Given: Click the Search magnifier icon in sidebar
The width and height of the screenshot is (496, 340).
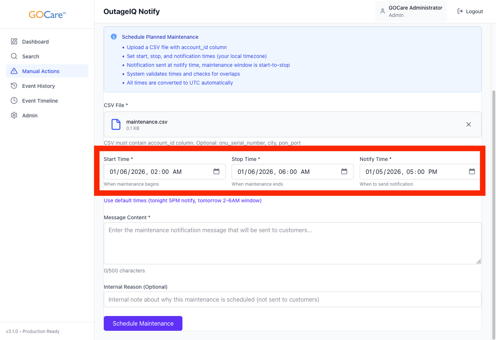Looking at the screenshot, I should click(x=14, y=56).
